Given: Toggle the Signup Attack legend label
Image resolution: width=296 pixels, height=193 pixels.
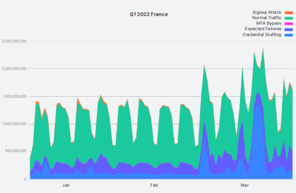Looking at the screenshot, I should pyautogui.click(x=266, y=12).
